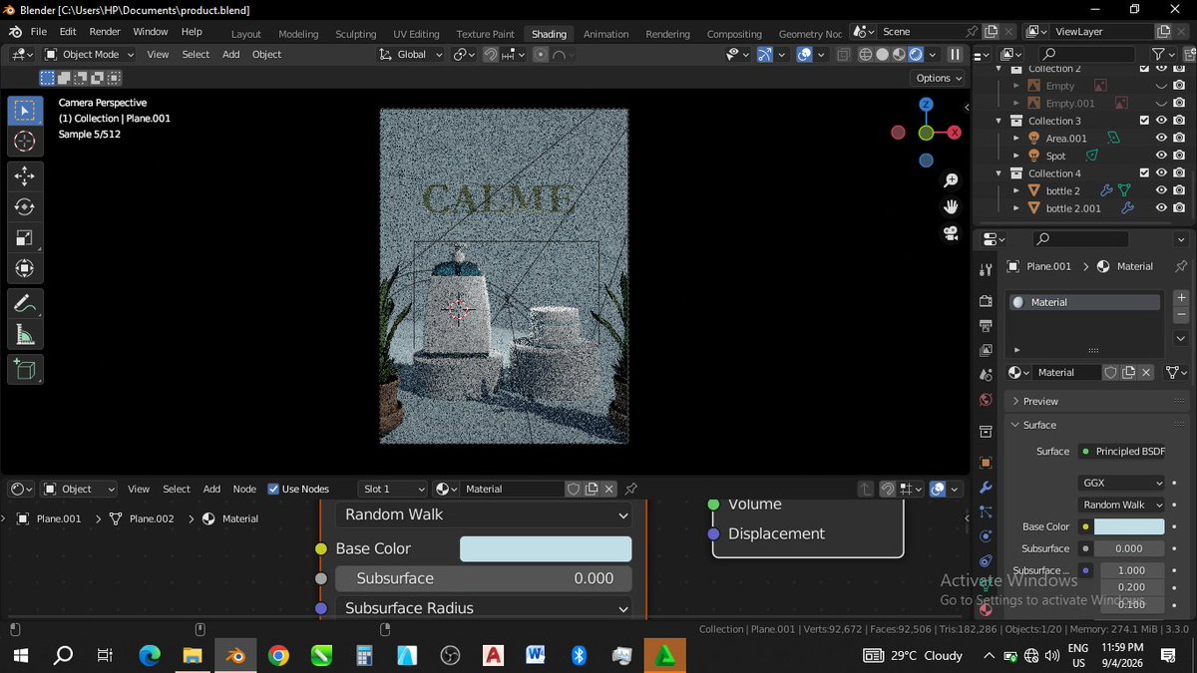Hide bottle 2 in viewport
The height and width of the screenshot is (673, 1197).
coord(1161,190)
